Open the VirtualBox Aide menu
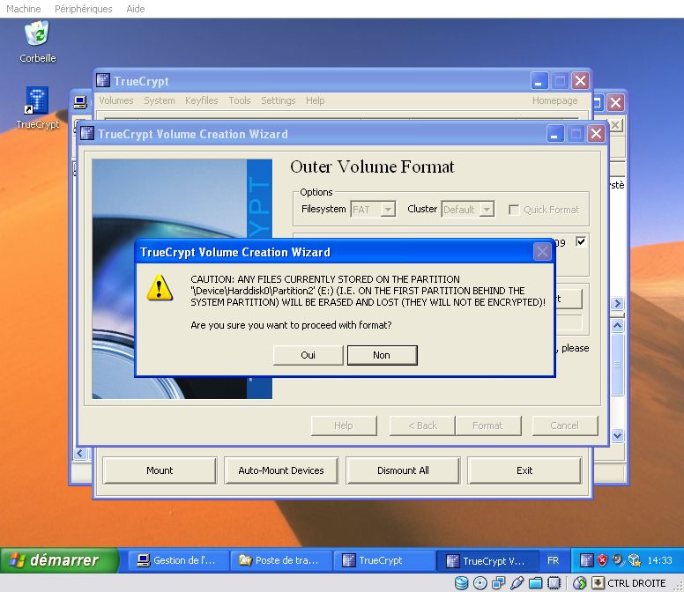The image size is (684, 592). (x=135, y=9)
